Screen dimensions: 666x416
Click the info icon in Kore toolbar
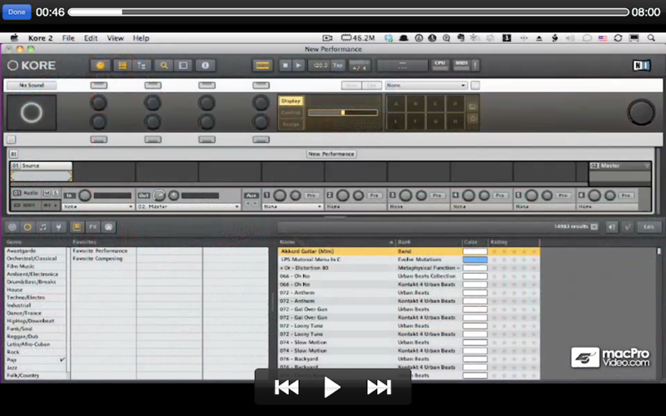pos(205,66)
